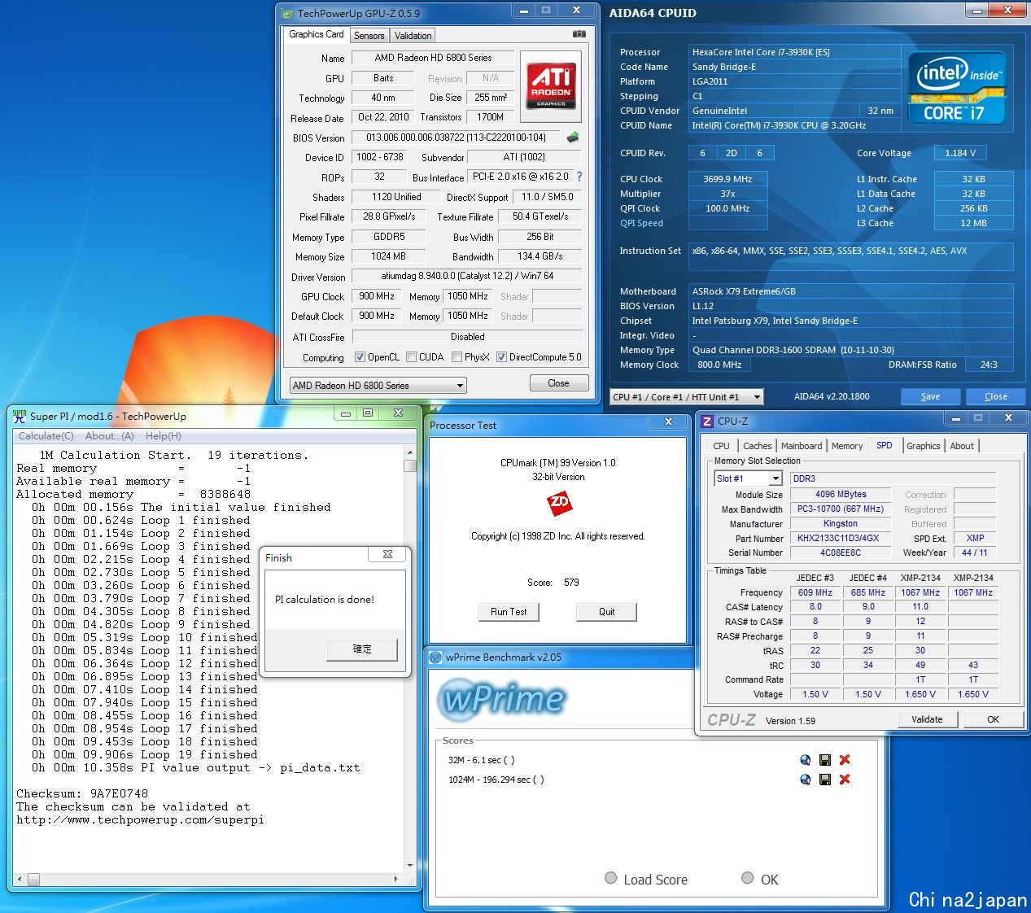Switch to the Validation tab in GPU-Z

click(413, 36)
